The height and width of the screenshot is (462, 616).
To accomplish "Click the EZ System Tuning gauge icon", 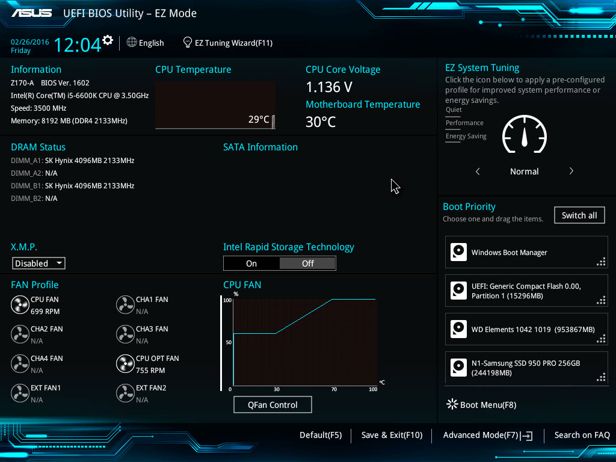I will pyautogui.click(x=524, y=134).
